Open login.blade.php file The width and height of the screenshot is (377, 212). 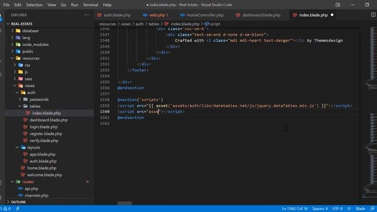click(x=44, y=127)
